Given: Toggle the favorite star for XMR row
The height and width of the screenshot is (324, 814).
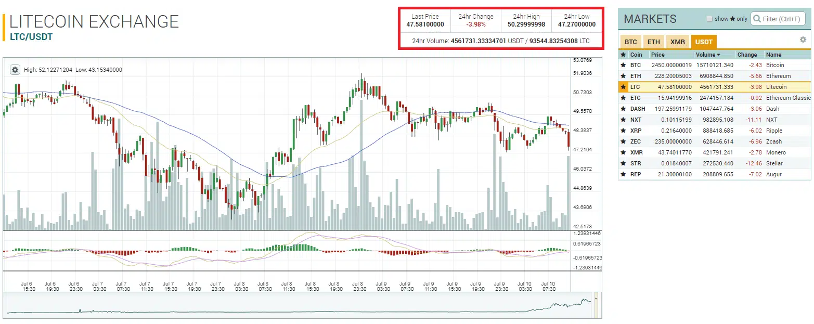Looking at the screenshot, I should (623, 152).
